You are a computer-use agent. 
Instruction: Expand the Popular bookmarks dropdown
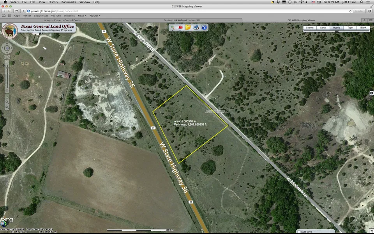click(95, 16)
